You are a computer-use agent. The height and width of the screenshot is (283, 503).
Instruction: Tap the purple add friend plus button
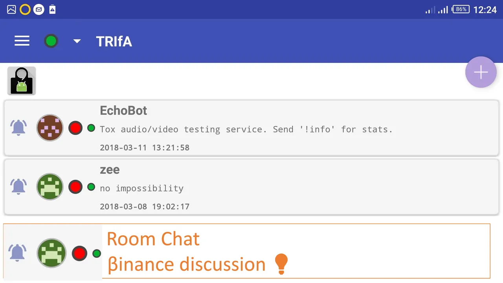[x=481, y=72]
